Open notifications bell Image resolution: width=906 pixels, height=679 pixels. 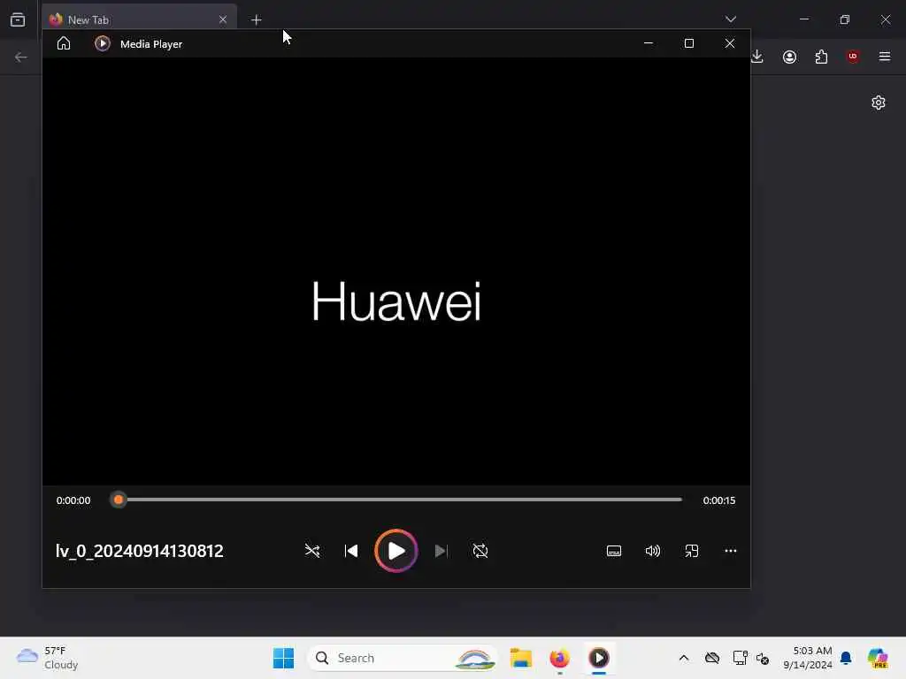[846, 658]
